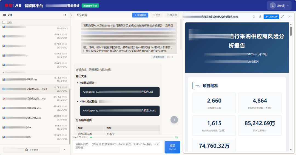
Task: Click the 12.8 KB file row
Action: 35,36
